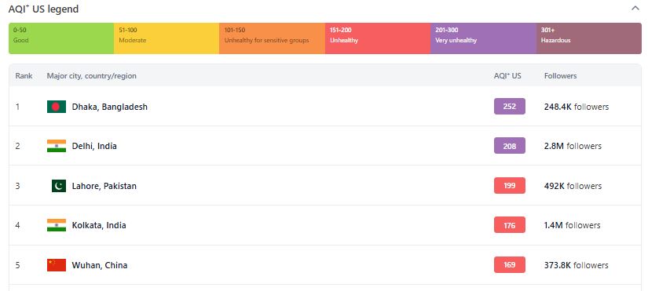
Task: Open Dhaka, Bangladesh city page
Action: 109,107
